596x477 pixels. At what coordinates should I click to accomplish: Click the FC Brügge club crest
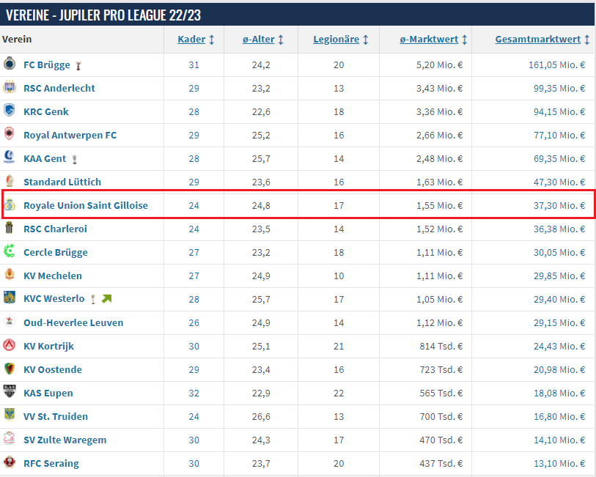click(10, 64)
